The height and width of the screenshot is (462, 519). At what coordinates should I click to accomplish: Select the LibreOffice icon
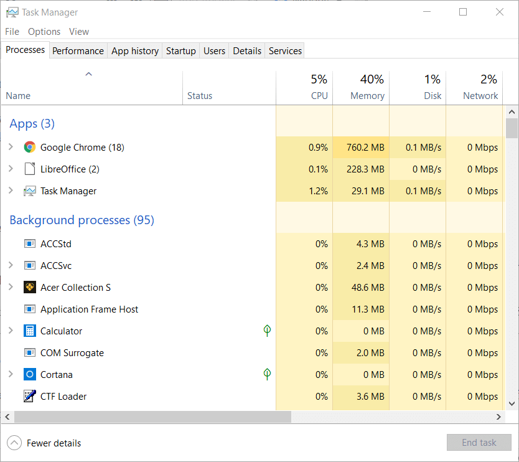pos(29,169)
